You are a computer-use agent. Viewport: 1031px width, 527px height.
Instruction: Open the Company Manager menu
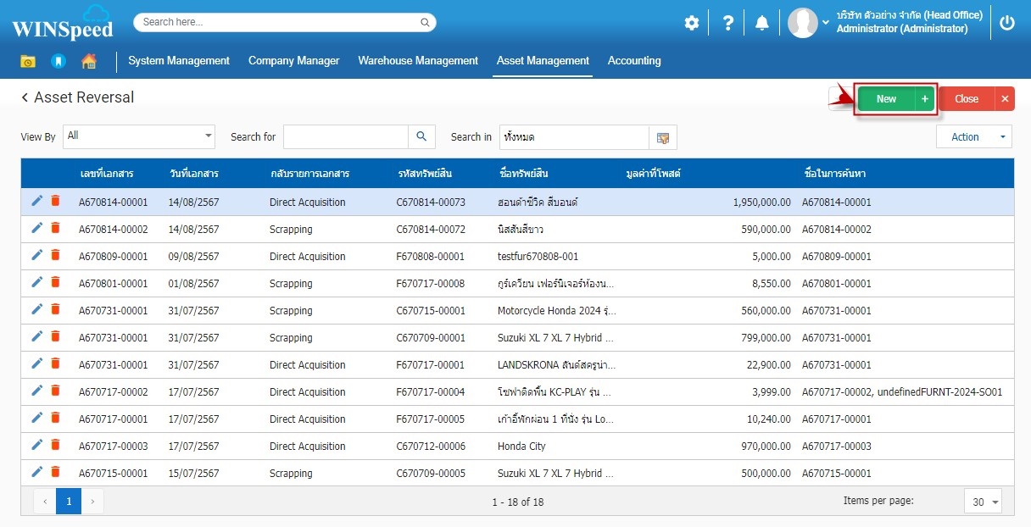click(294, 61)
